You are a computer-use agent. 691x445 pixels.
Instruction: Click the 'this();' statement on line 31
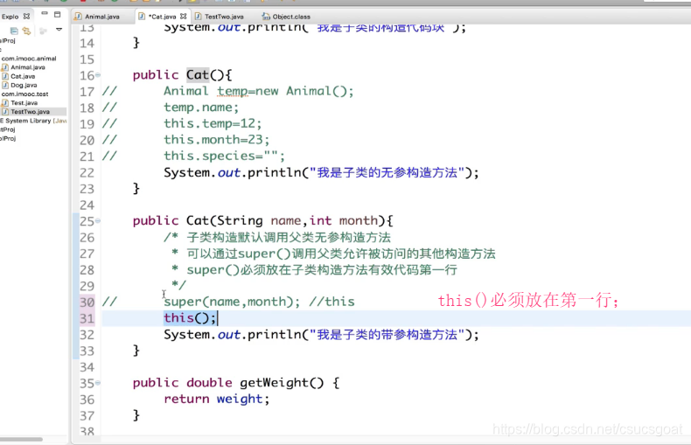pyautogui.click(x=190, y=318)
